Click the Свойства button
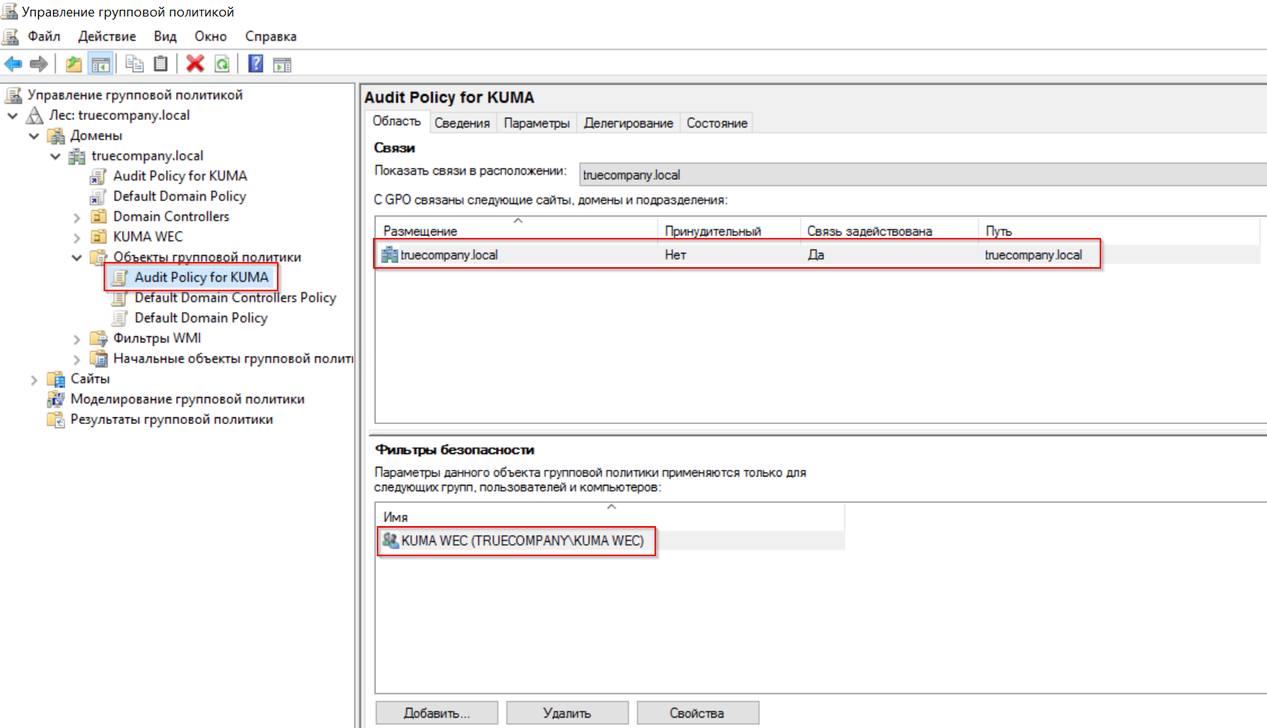 click(697, 713)
